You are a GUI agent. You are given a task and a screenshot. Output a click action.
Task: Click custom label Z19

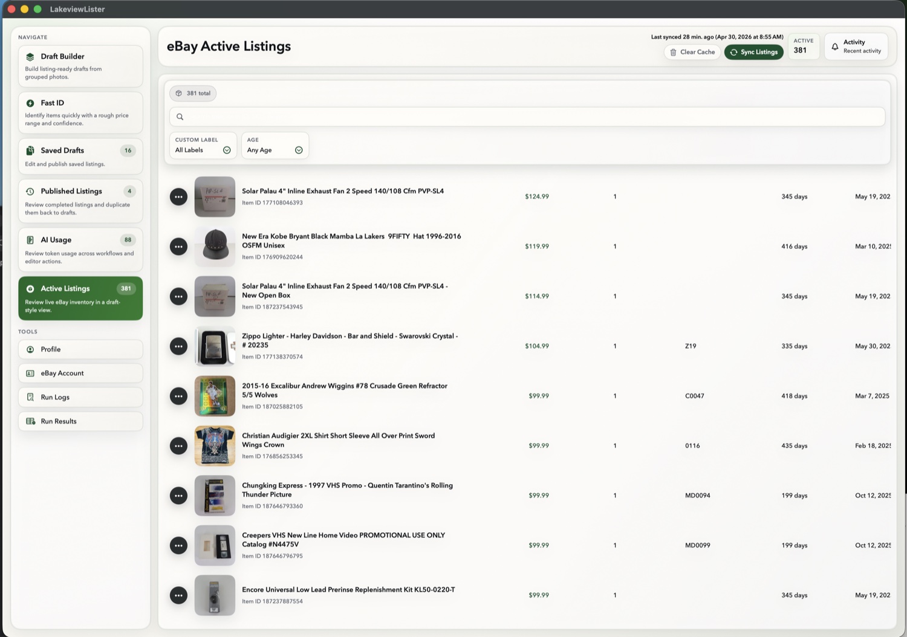(x=691, y=346)
